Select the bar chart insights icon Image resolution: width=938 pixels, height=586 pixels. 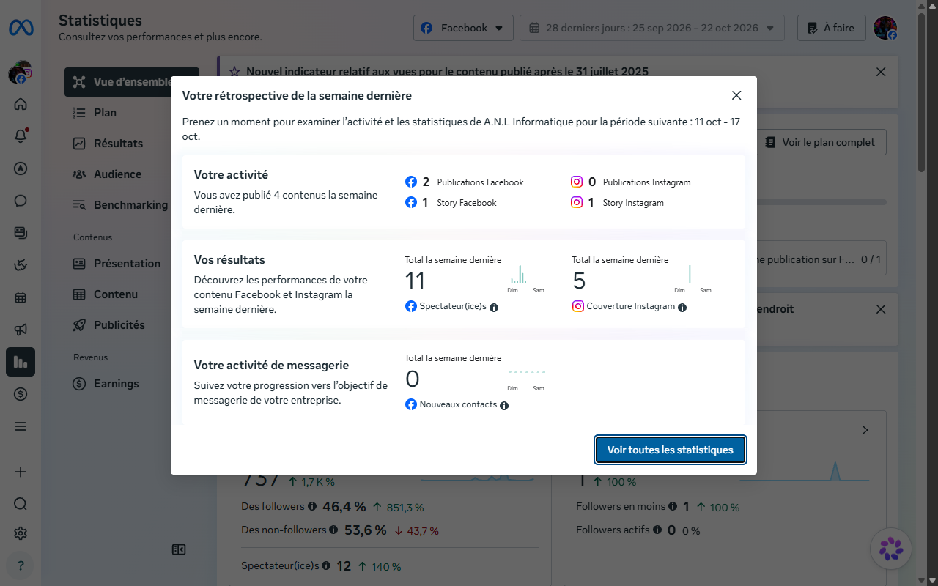[x=21, y=362]
